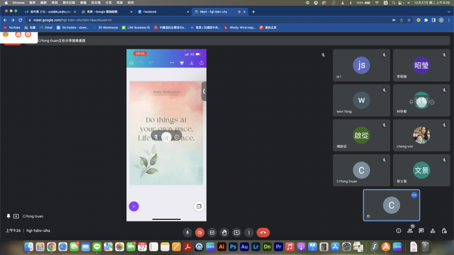The height and width of the screenshot is (255, 454).
Task: Click redo arrow in shared Canva app
Action: [151, 63]
